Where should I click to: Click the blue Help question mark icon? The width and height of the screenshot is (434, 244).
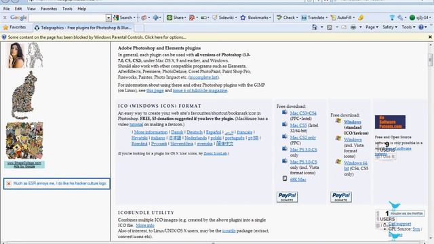coord(421,27)
